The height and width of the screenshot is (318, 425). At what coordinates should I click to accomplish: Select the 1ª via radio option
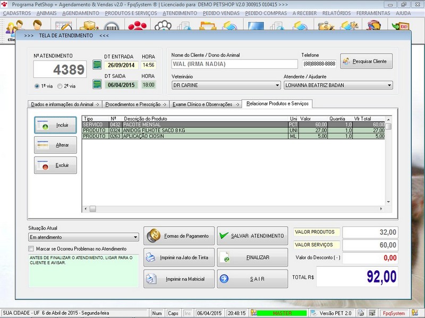coord(37,86)
